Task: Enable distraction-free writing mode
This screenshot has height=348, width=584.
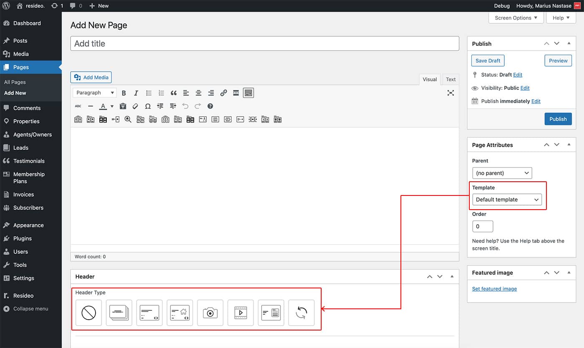Action: [451, 93]
